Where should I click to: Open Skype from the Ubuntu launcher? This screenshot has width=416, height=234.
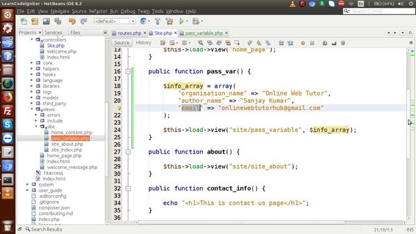pos(7,125)
